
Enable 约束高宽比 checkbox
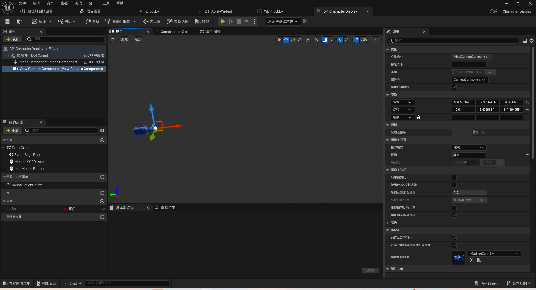point(454,178)
